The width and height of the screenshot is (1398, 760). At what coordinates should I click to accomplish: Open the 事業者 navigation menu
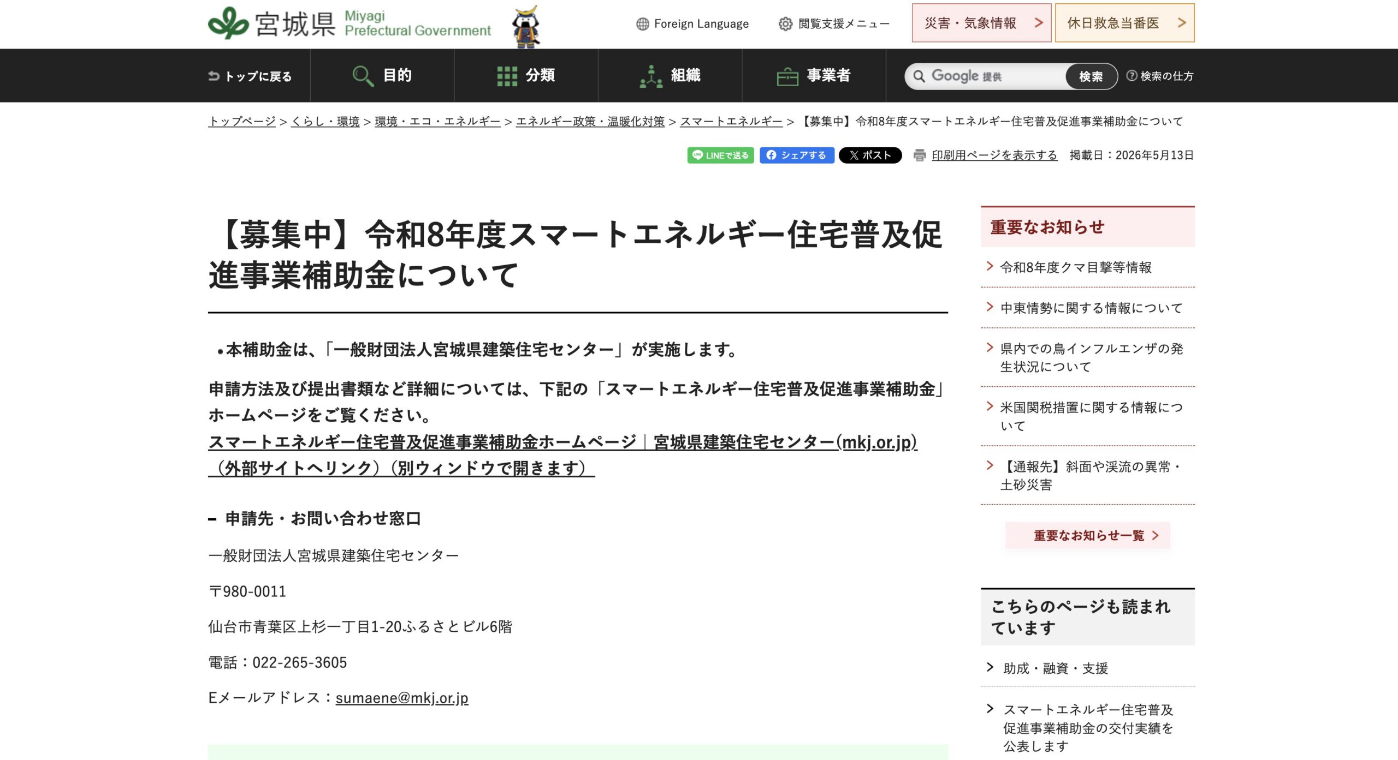coord(814,75)
